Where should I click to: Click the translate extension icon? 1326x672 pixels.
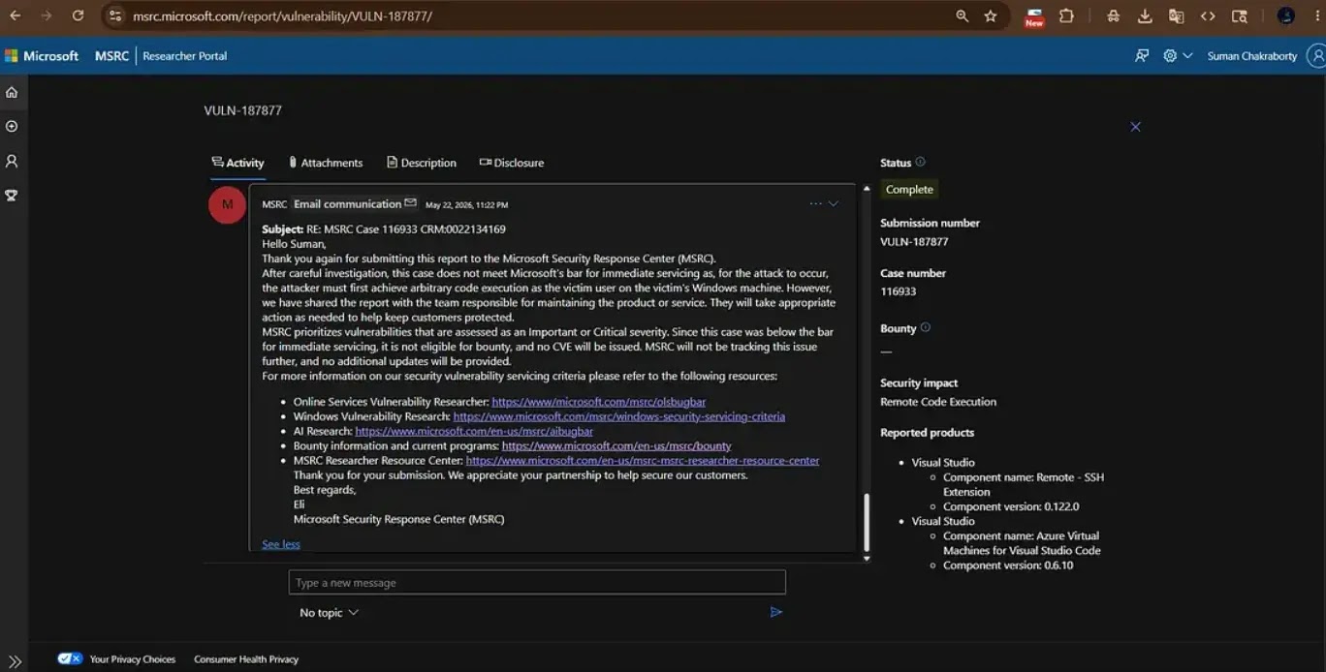coord(1177,15)
